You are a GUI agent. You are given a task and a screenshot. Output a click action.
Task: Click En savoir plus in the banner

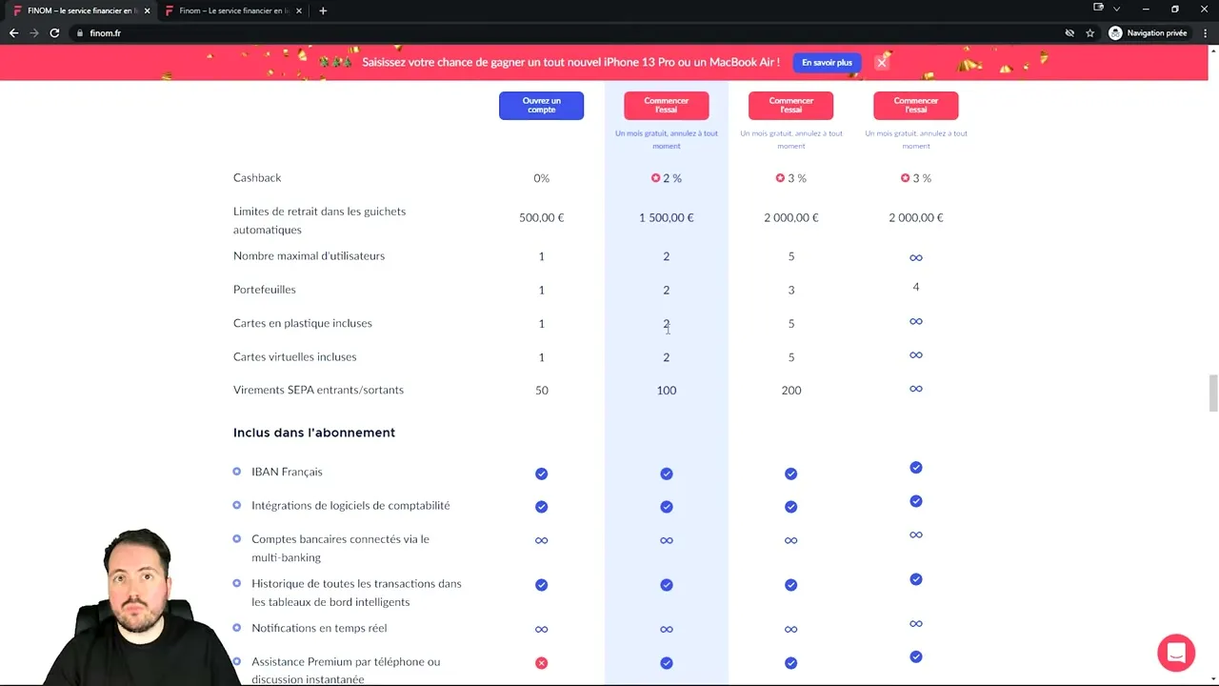(x=827, y=62)
